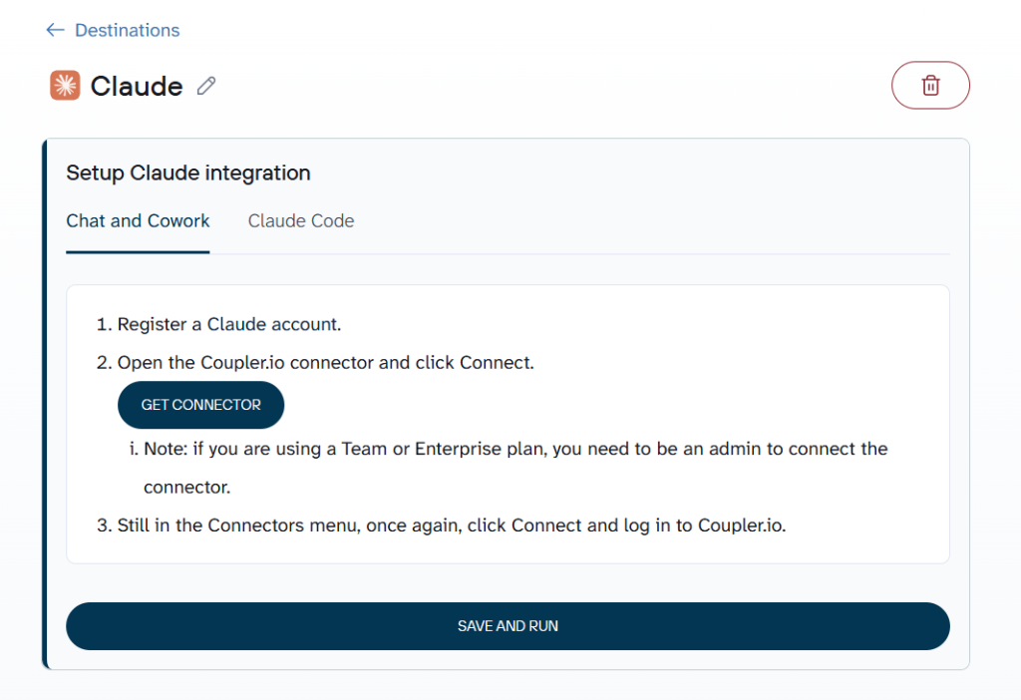Delete destination with the trash icon
Viewport: 1021px width, 700px height.
coord(930,86)
